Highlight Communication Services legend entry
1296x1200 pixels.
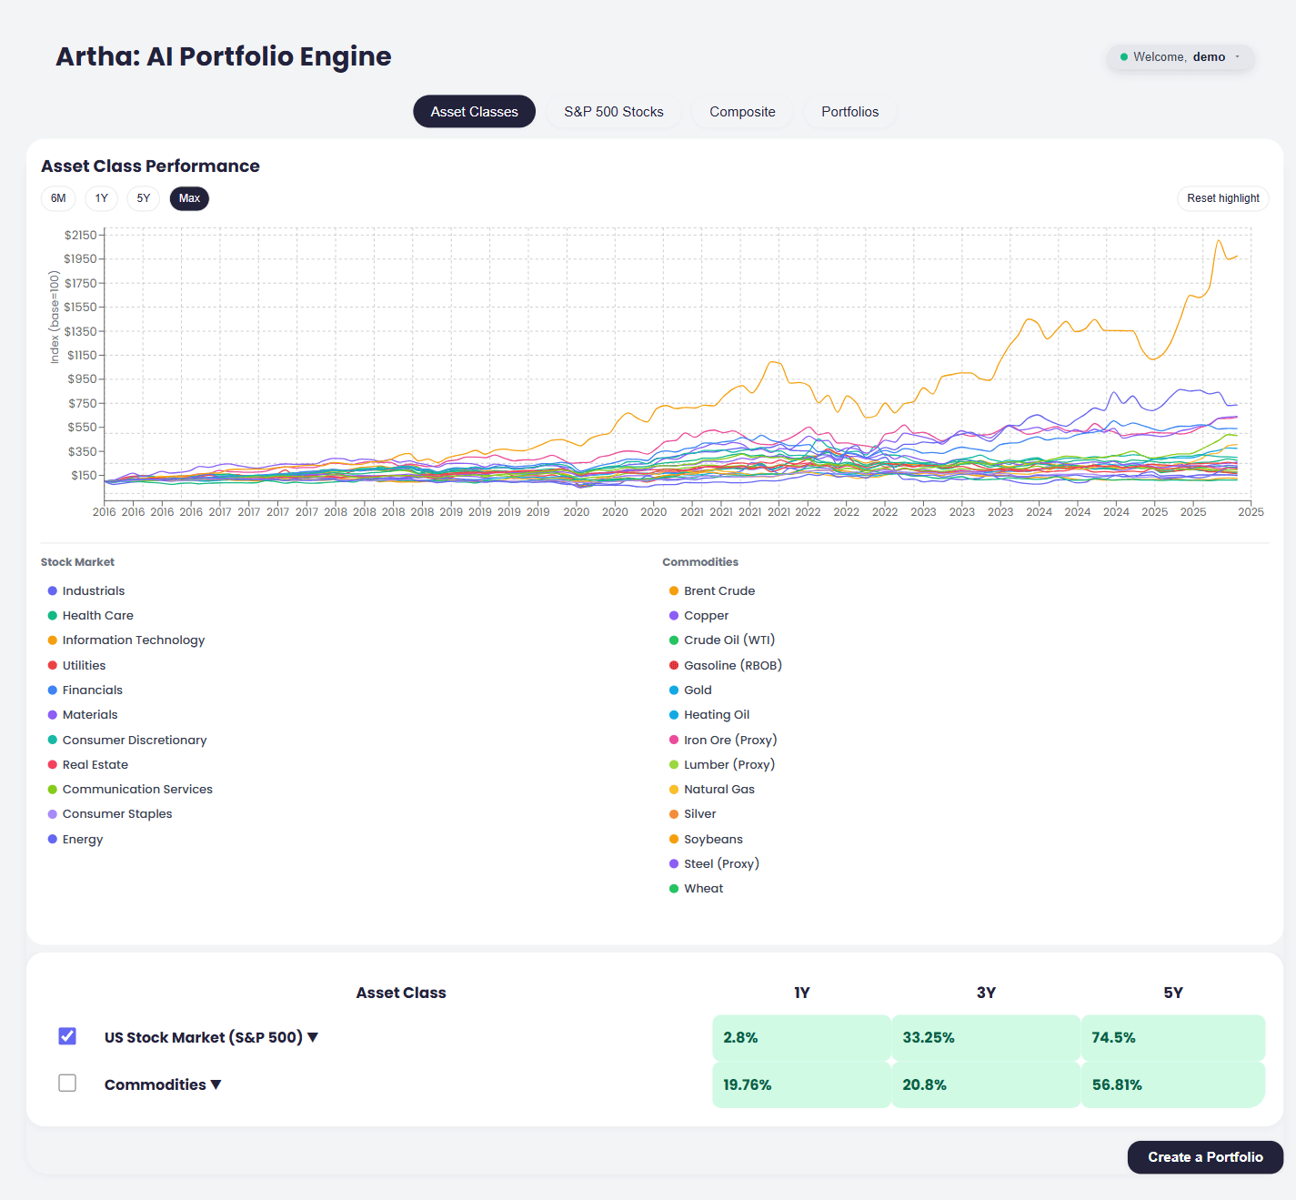click(130, 790)
